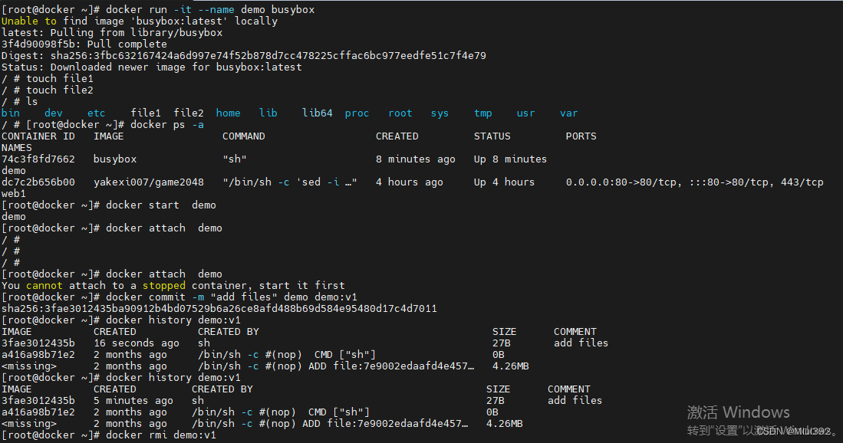Select the bin directory in the ls listing

11,113
